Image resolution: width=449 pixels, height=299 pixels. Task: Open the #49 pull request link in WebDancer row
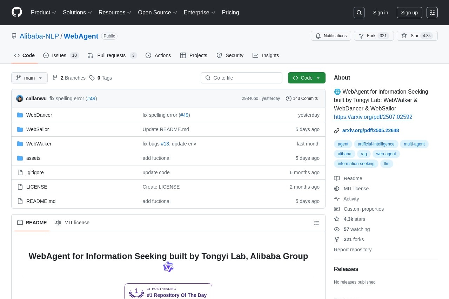point(185,115)
